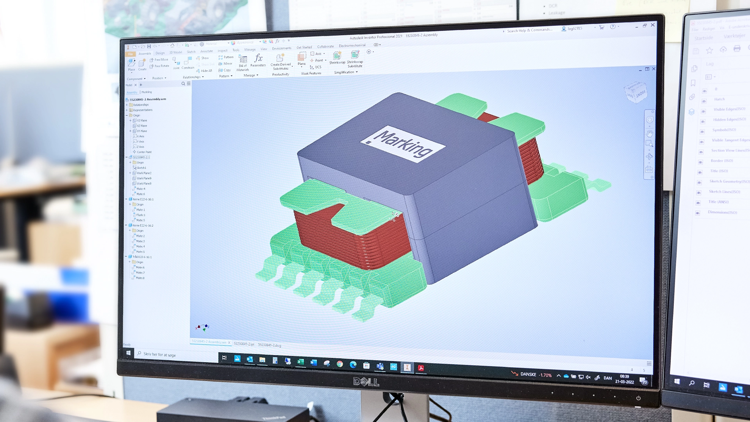Toggle eye for Title (ANSI), right monitor
The height and width of the screenshot is (422, 750).
(698, 203)
